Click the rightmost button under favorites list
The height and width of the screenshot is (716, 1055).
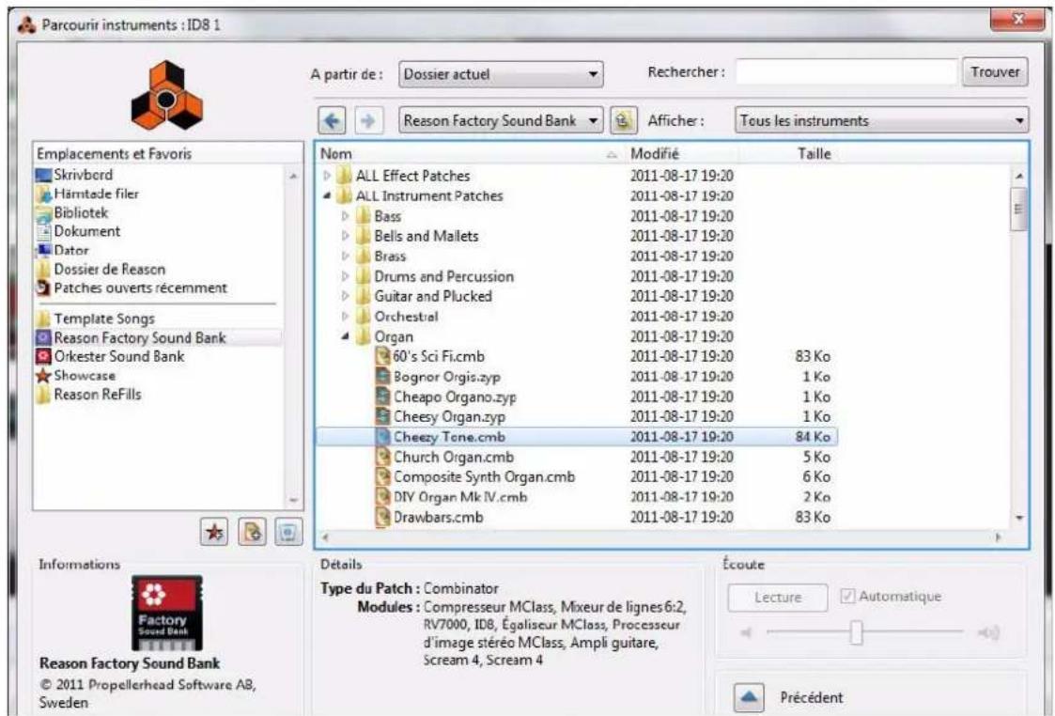(x=288, y=532)
